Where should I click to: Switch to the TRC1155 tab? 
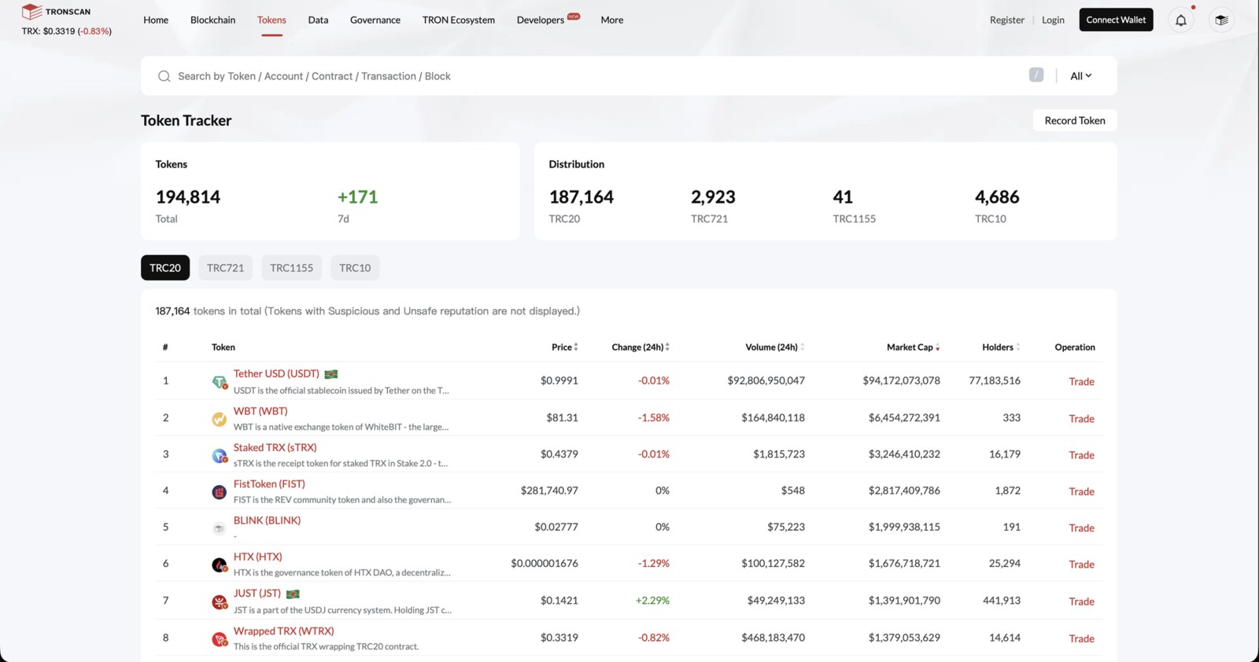click(x=291, y=267)
